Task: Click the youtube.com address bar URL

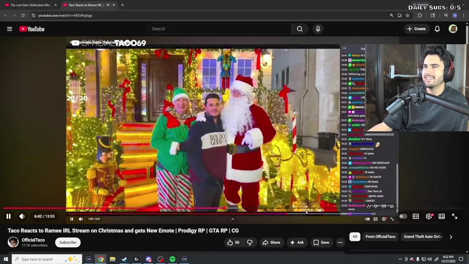Action: [65, 15]
